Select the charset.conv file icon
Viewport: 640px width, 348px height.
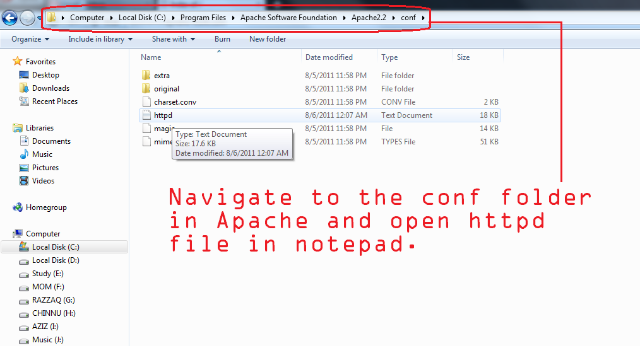coord(146,102)
